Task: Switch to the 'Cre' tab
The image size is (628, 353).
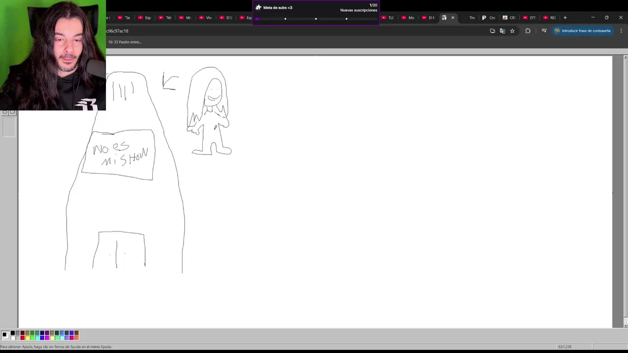Action: click(489, 18)
